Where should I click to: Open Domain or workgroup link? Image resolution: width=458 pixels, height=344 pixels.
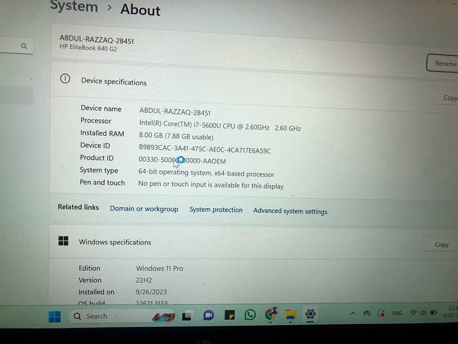144,209
